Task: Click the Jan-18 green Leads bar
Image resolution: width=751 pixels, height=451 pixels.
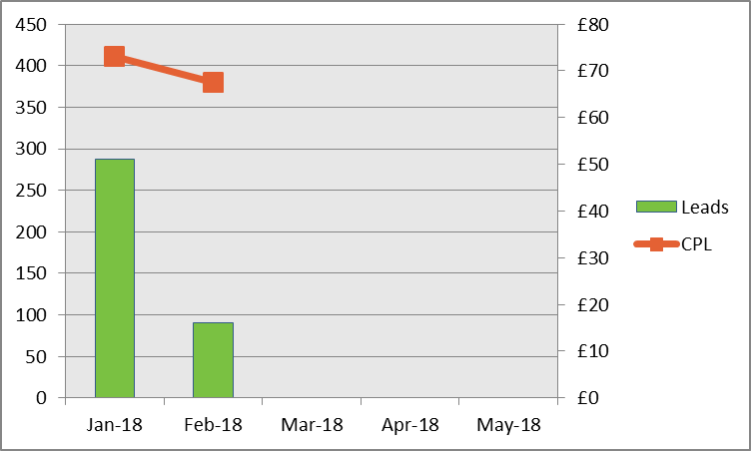Action: pos(114,277)
